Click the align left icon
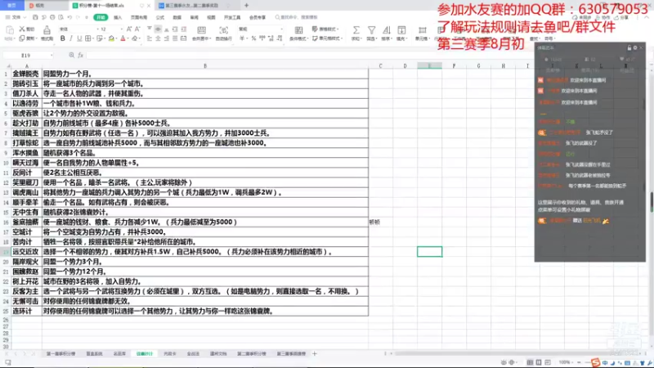Viewport: 654px width, 368px height. pos(150,38)
